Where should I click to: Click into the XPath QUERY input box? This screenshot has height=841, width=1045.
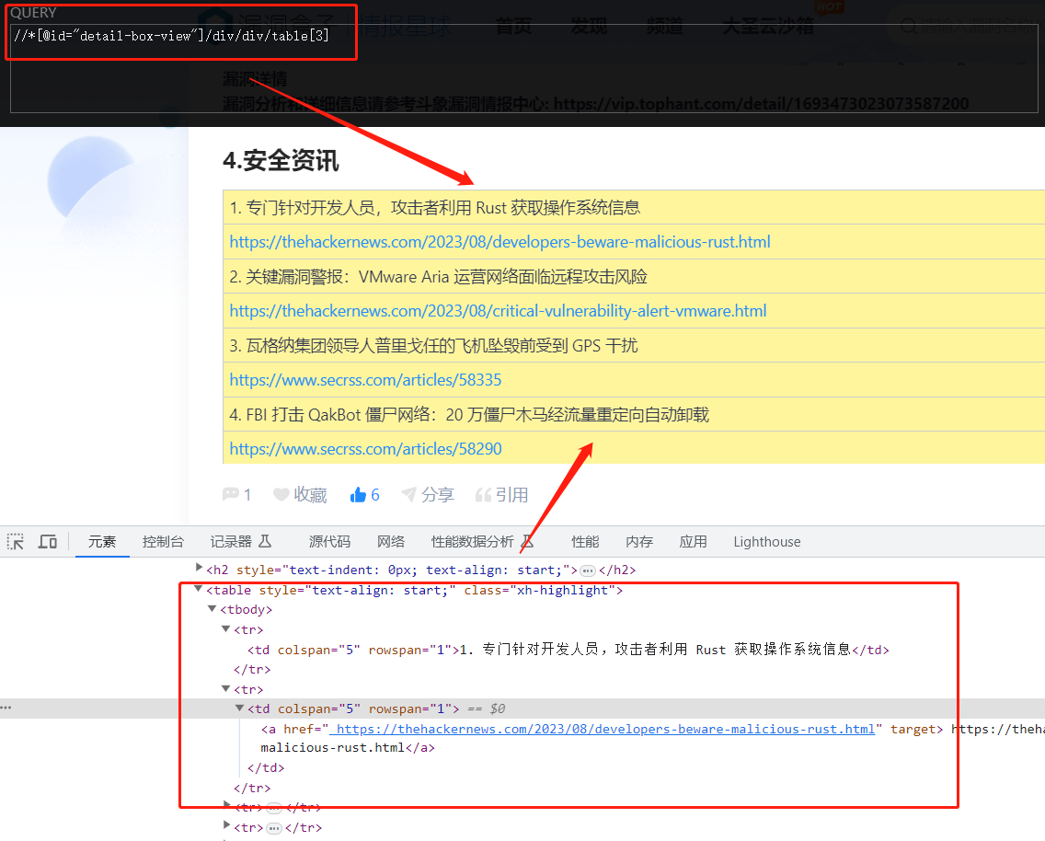[523, 69]
